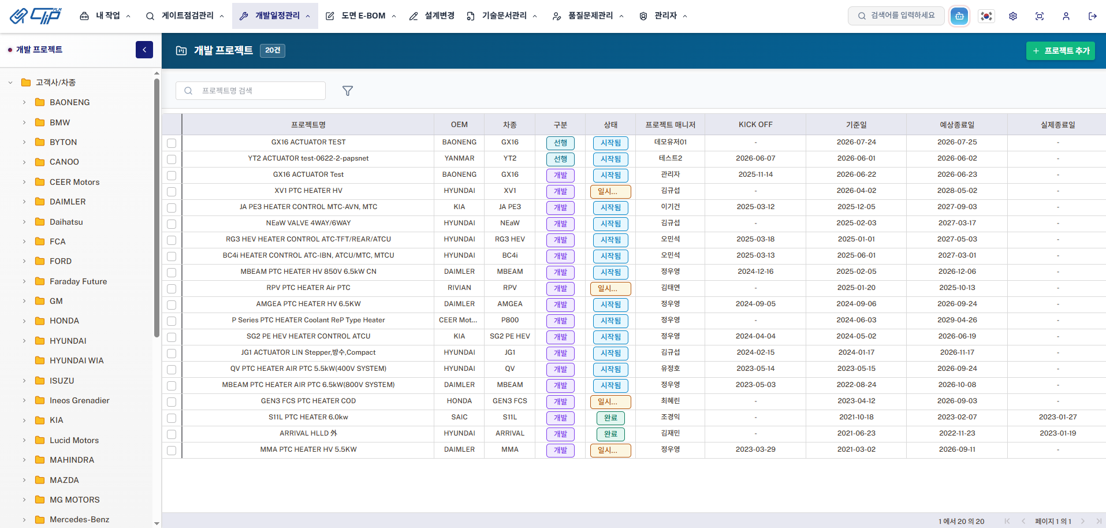This screenshot has width=1106, height=528.
Task: Go to the last page icon
Action: [1098, 521]
